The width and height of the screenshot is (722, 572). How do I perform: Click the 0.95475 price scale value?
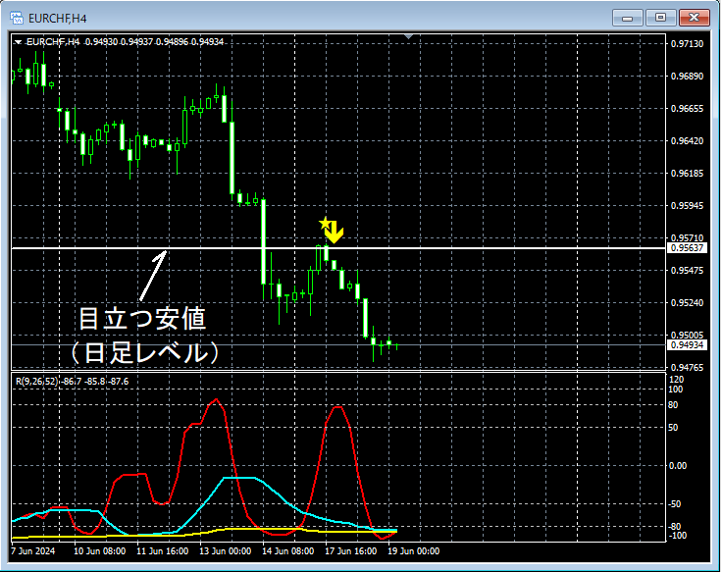click(x=687, y=271)
